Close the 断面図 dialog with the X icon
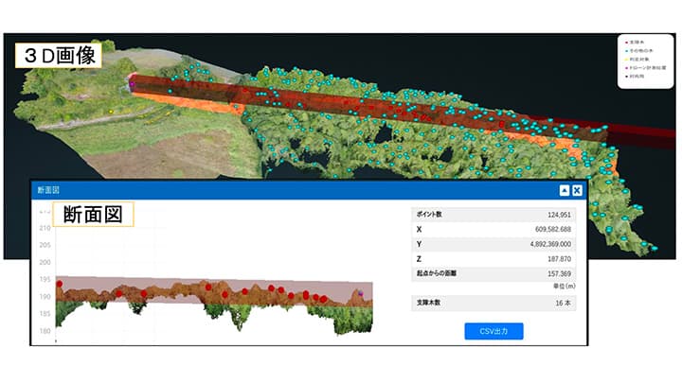 [x=576, y=189]
